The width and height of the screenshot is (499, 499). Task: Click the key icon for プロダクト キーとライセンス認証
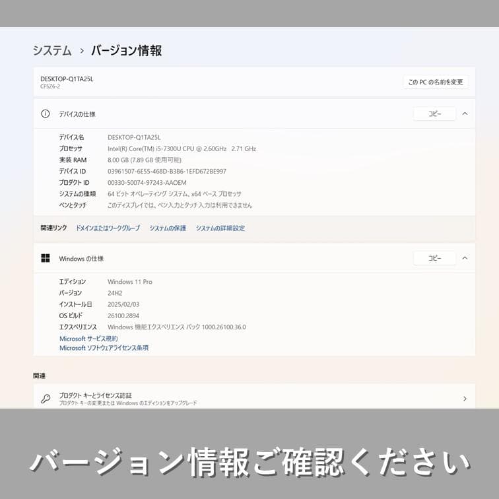[x=46, y=399]
